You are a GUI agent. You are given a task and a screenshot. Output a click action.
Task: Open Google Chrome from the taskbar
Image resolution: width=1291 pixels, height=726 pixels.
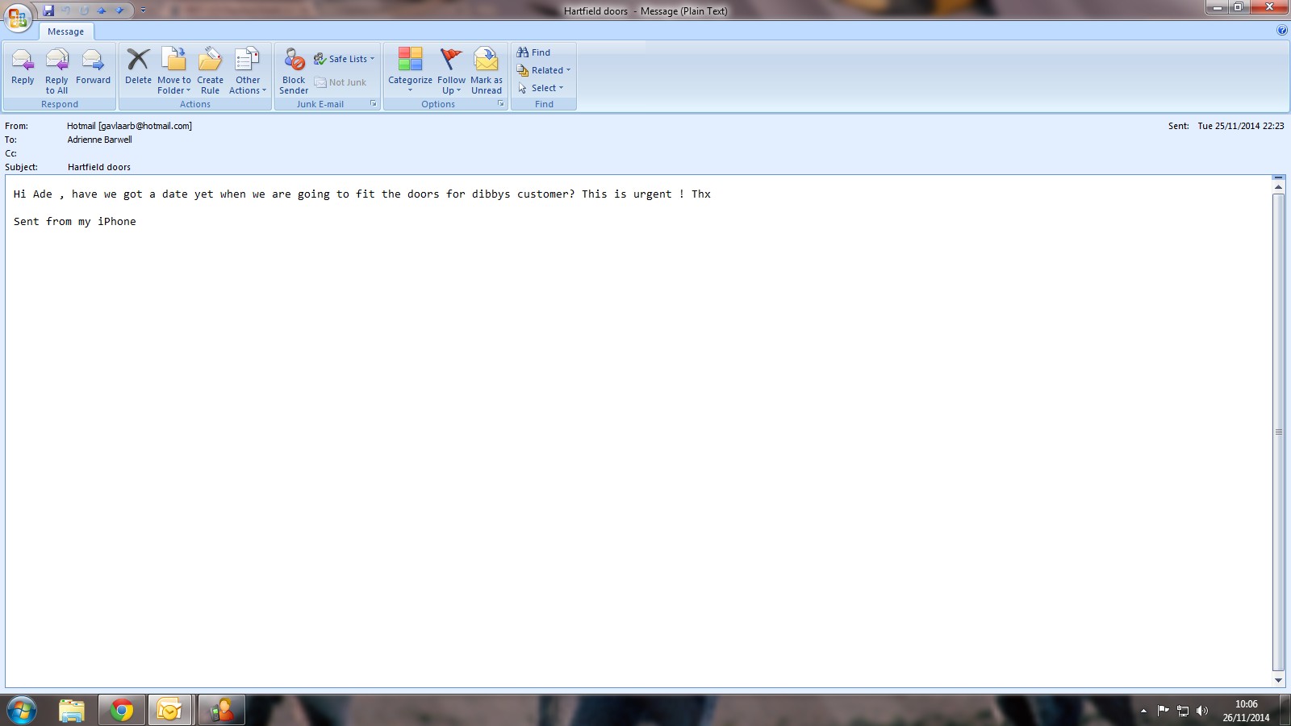(122, 710)
